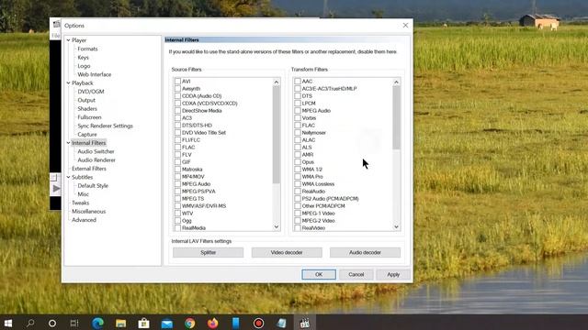This screenshot has height=330, width=588.
Task: Select Shaders in tree
Action: pos(87,108)
